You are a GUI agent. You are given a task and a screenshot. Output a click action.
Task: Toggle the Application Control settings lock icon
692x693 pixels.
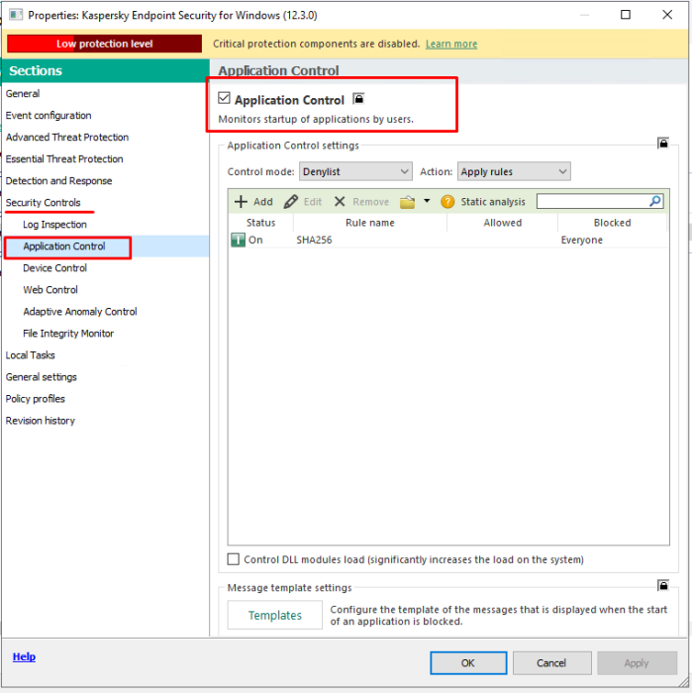coord(663,144)
